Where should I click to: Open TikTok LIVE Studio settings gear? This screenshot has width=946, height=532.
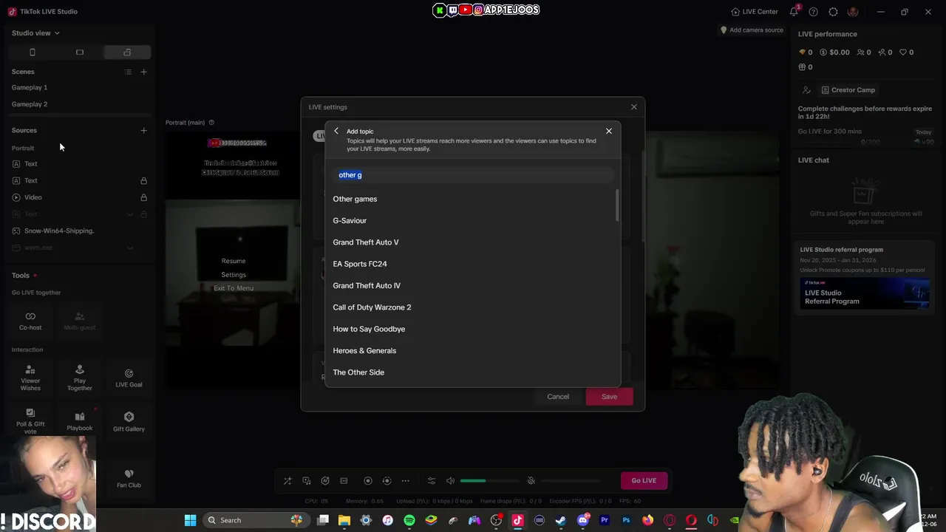coord(833,12)
